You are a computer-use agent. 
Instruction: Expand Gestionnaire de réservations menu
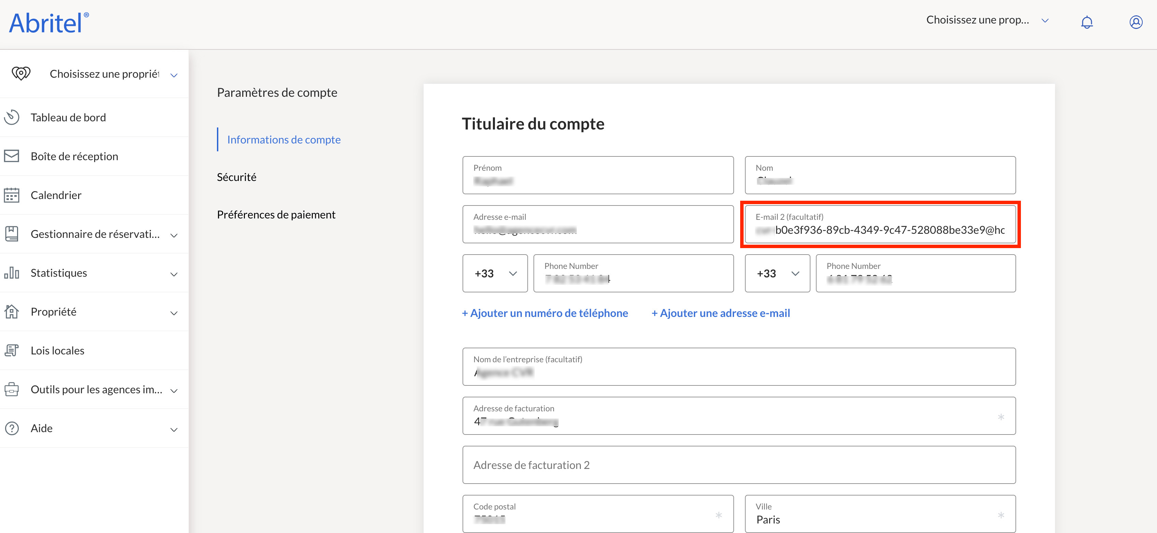[174, 235]
